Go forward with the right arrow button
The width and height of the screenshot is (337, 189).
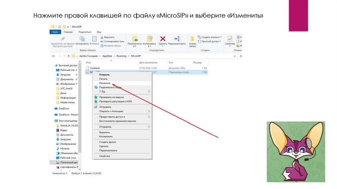coord(60,56)
